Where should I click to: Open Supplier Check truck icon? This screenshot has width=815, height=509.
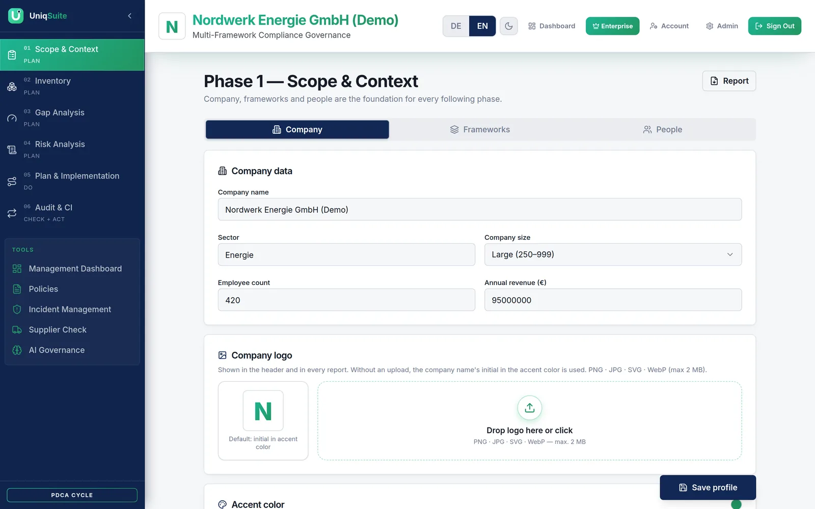pos(17,330)
